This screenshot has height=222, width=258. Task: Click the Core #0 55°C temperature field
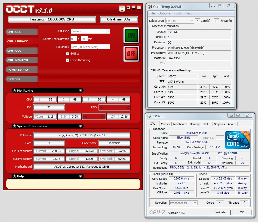tap(182, 87)
